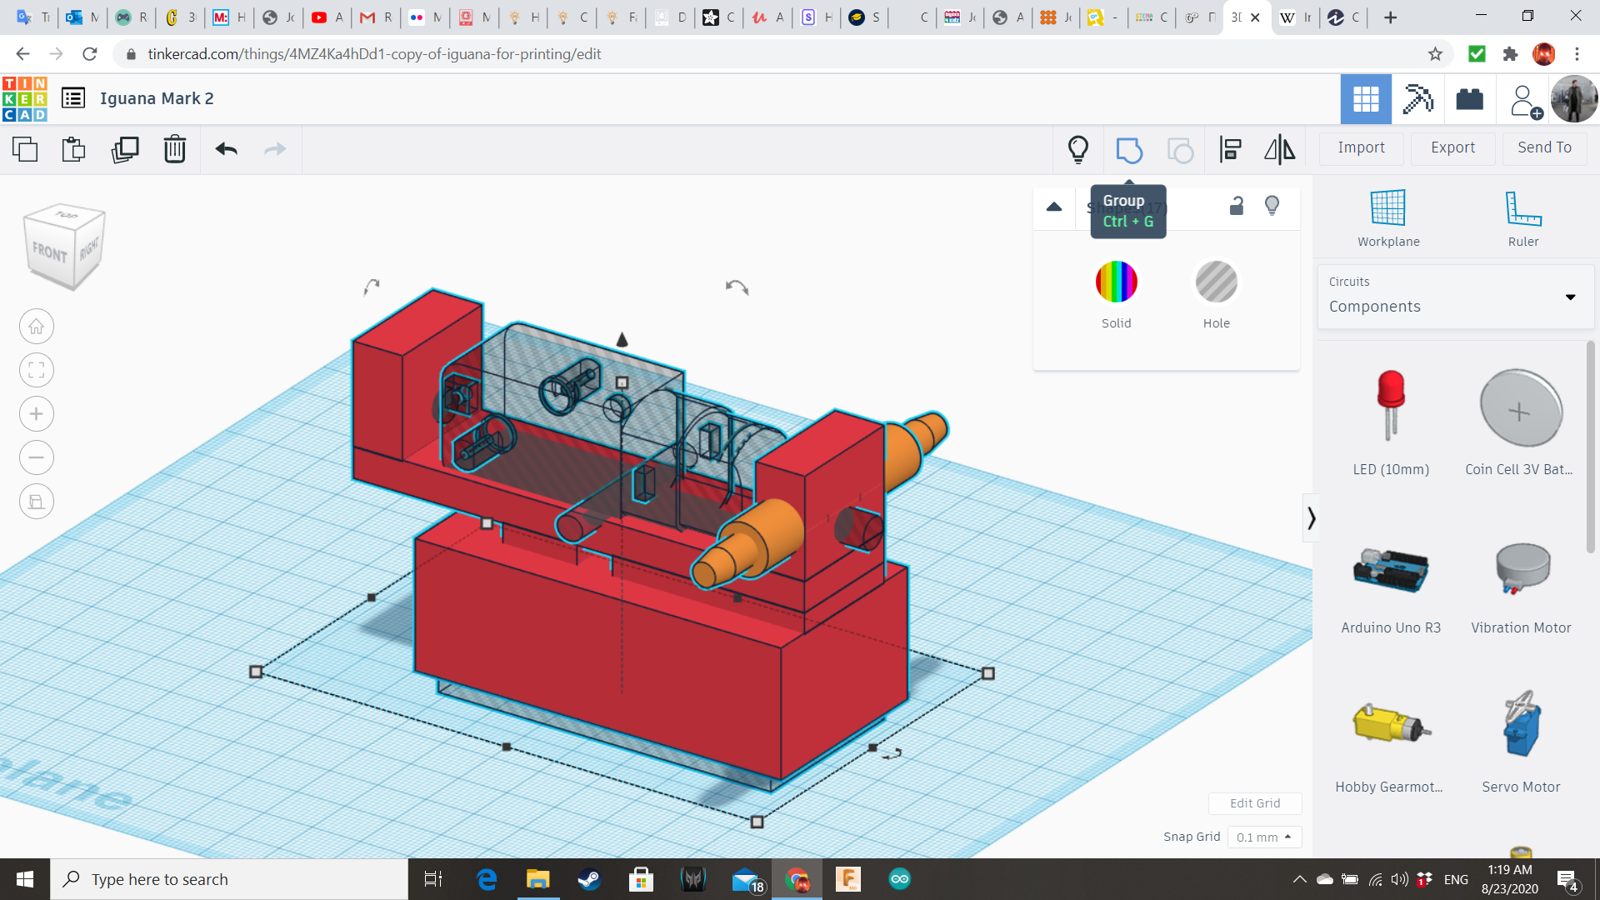Screen dimensions: 1600x900
Task: Click the Mirror (flip) tool icon
Action: click(x=1279, y=150)
